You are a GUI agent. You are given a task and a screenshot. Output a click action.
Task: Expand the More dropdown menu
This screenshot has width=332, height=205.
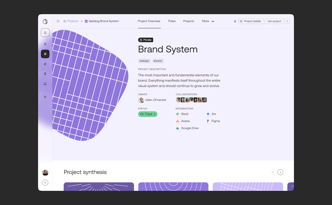point(208,21)
